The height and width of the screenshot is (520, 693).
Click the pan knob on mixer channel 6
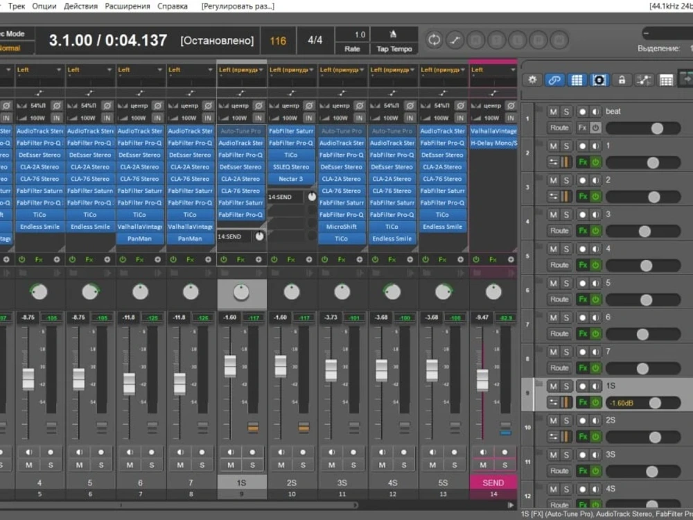click(x=140, y=293)
